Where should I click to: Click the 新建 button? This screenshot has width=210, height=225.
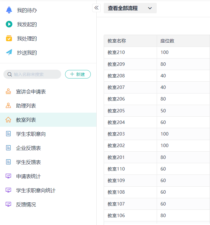tap(78, 74)
